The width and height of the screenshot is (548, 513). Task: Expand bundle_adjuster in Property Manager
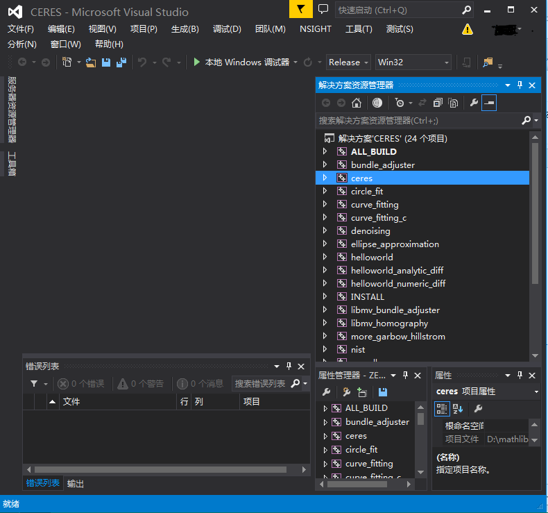[325, 422]
